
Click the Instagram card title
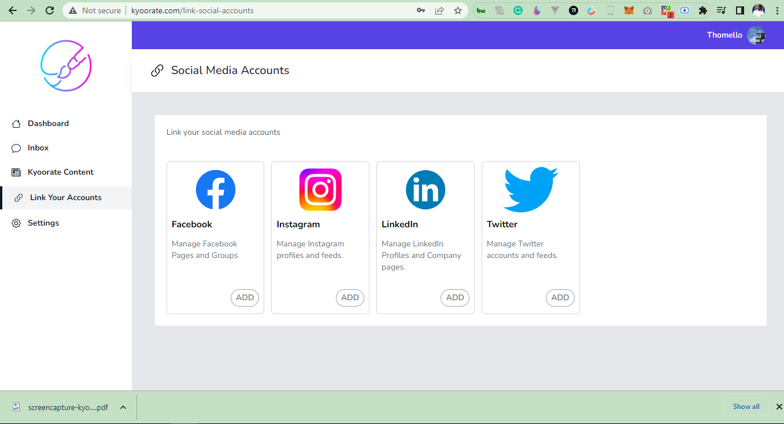(x=298, y=224)
